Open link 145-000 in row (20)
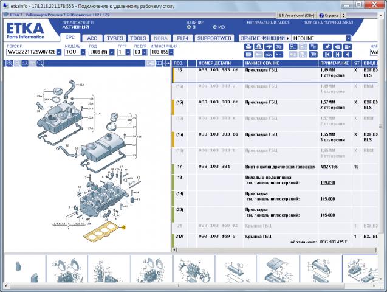387x292 pixels. [327, 215]
